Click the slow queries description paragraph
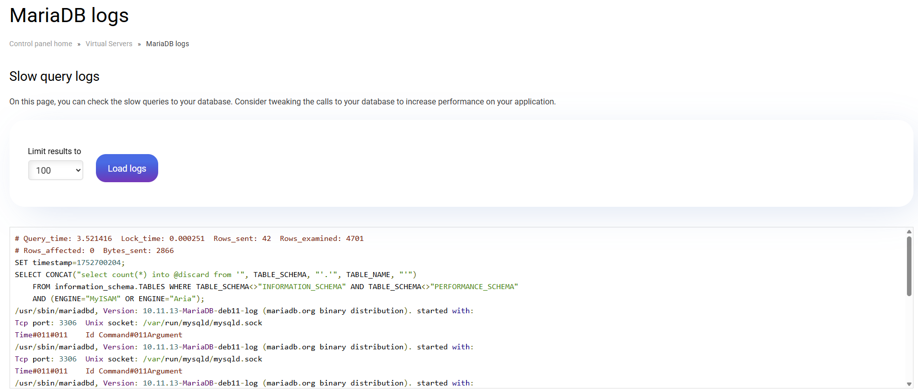 point(282,101)
